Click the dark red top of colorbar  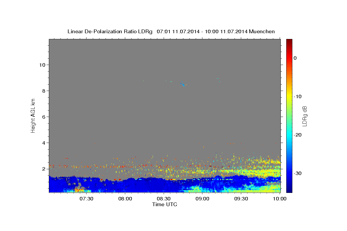pos(289,41)
